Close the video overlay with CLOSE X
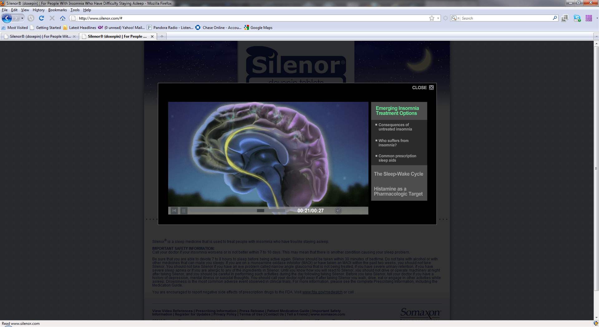The image size is (599, 327). (423, 88)
